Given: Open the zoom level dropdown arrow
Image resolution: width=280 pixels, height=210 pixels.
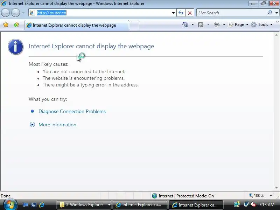Looking at the screenshot, I should tap(271, 196).
